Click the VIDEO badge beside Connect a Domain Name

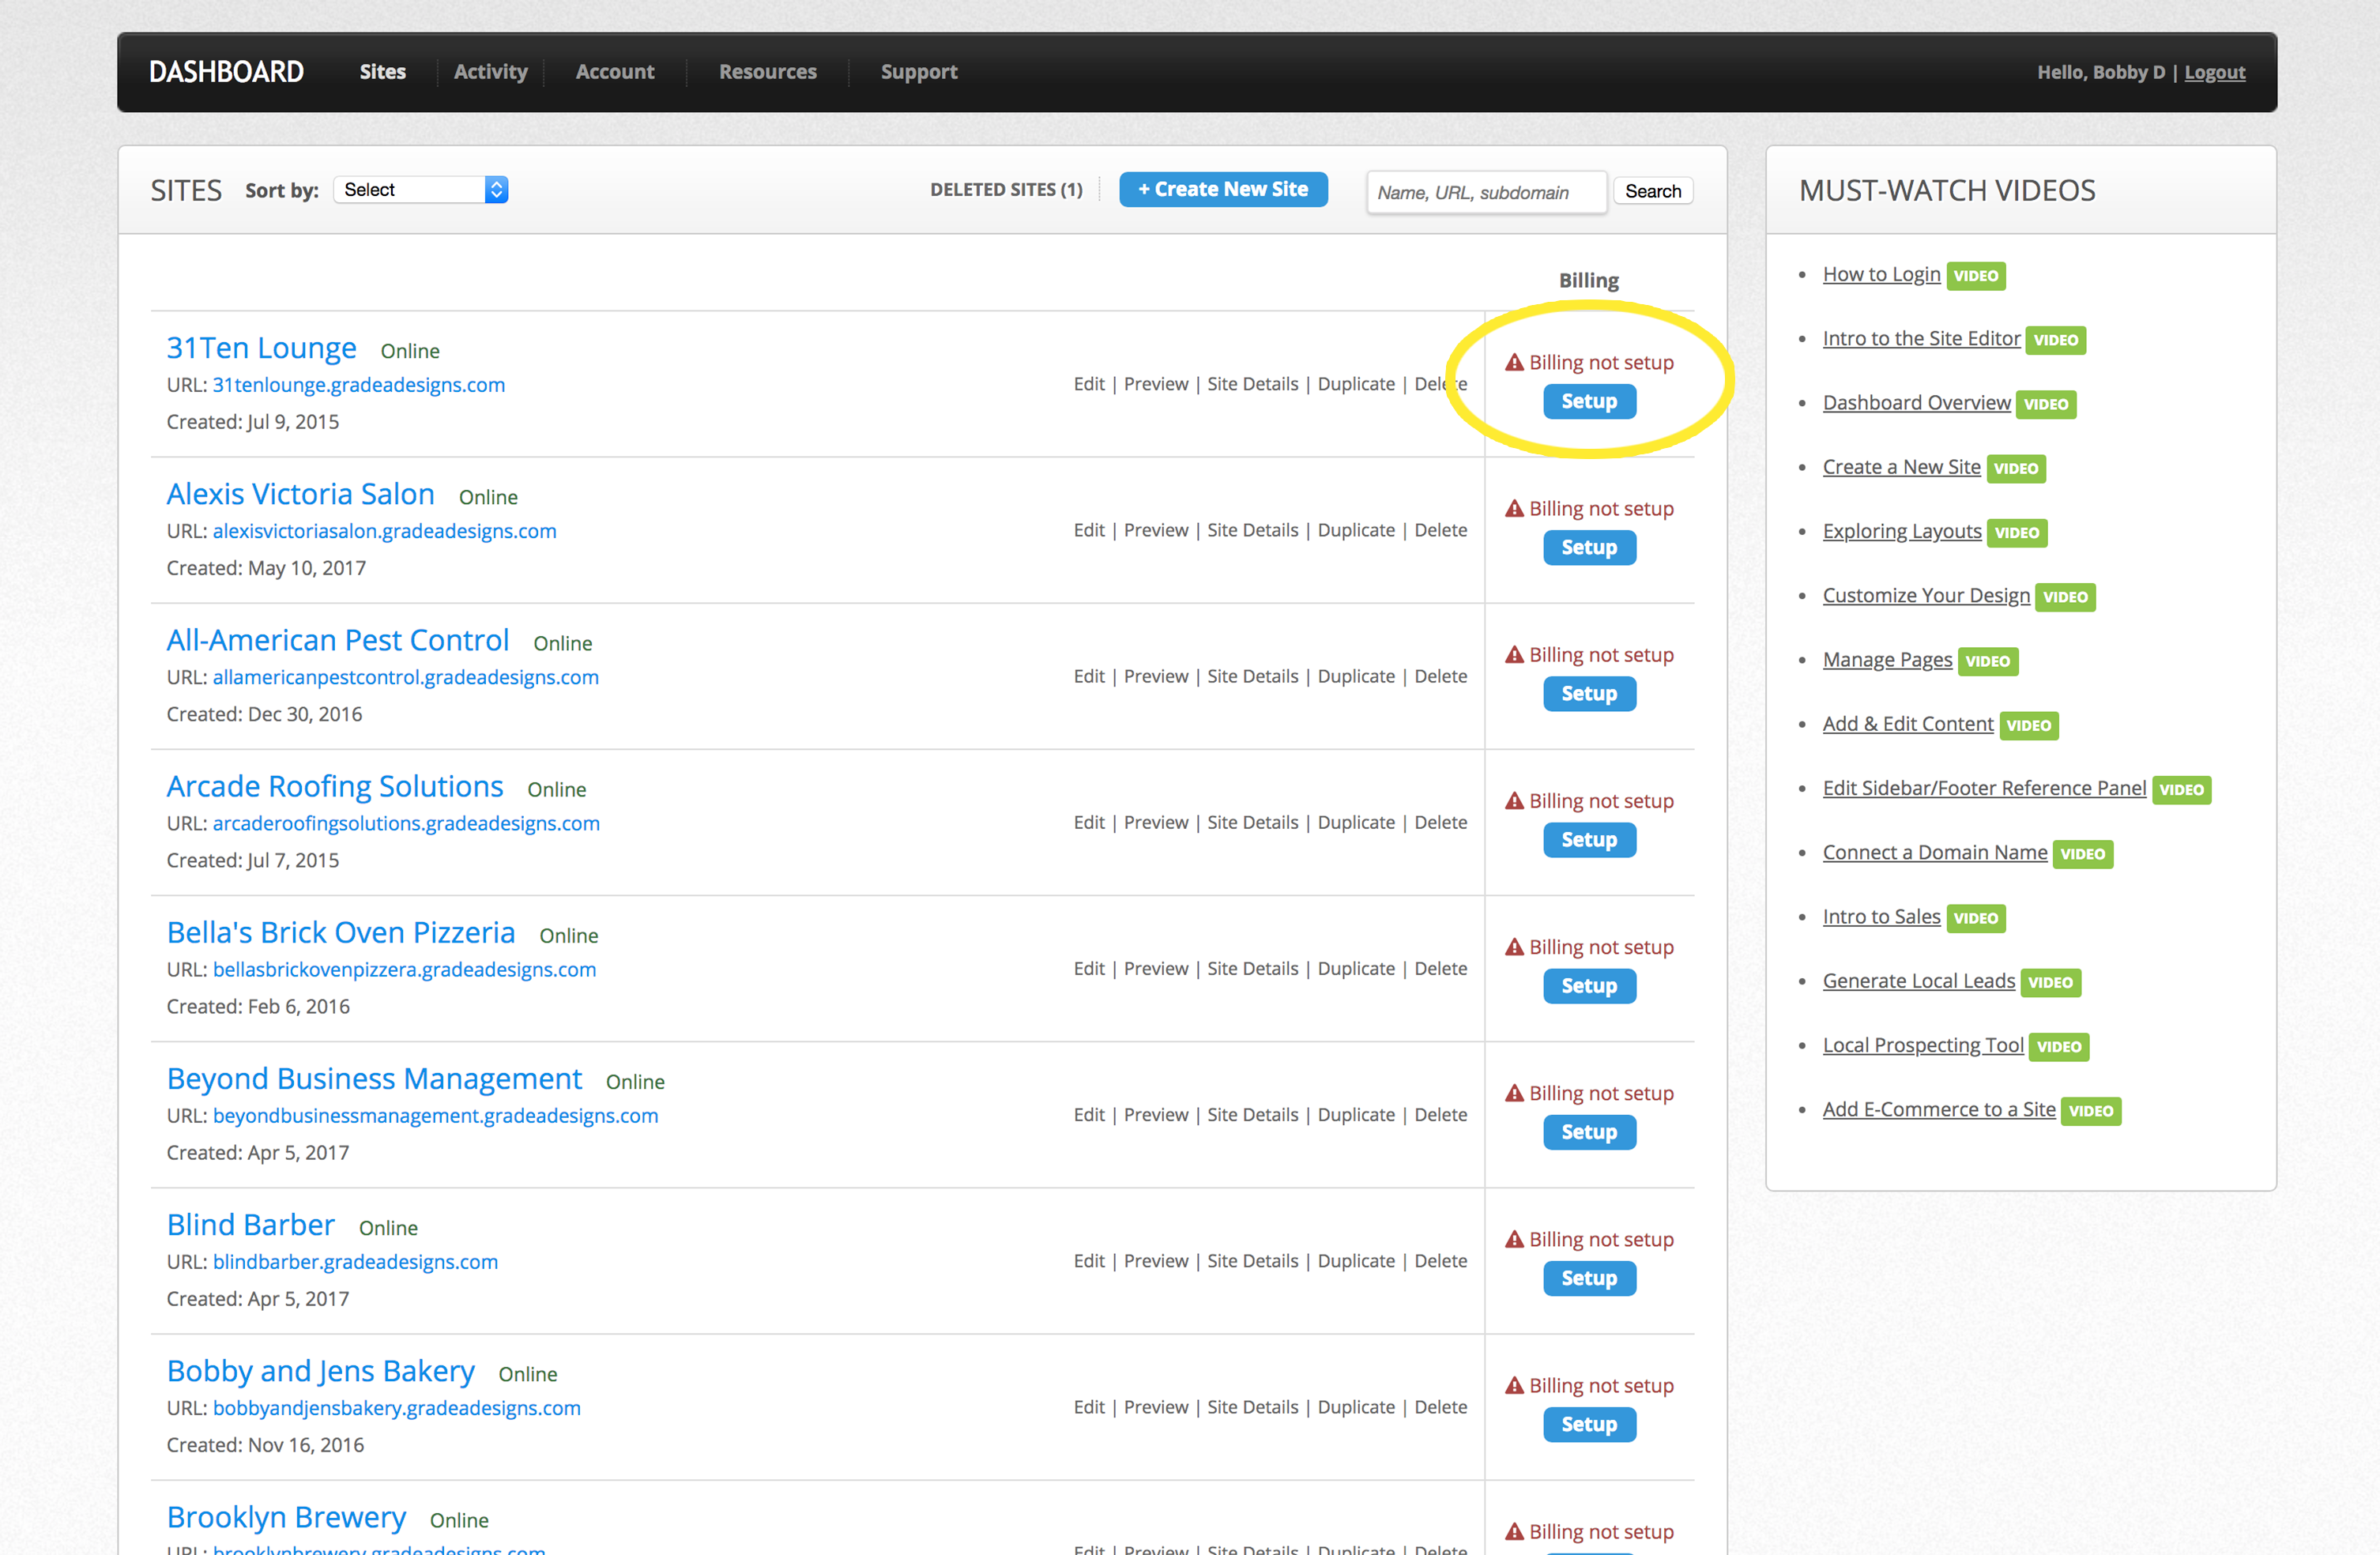(2083, 854)
